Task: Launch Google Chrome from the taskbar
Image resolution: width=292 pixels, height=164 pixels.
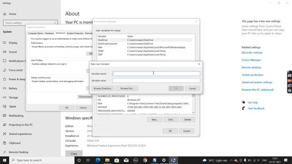Action: [145, 160]
